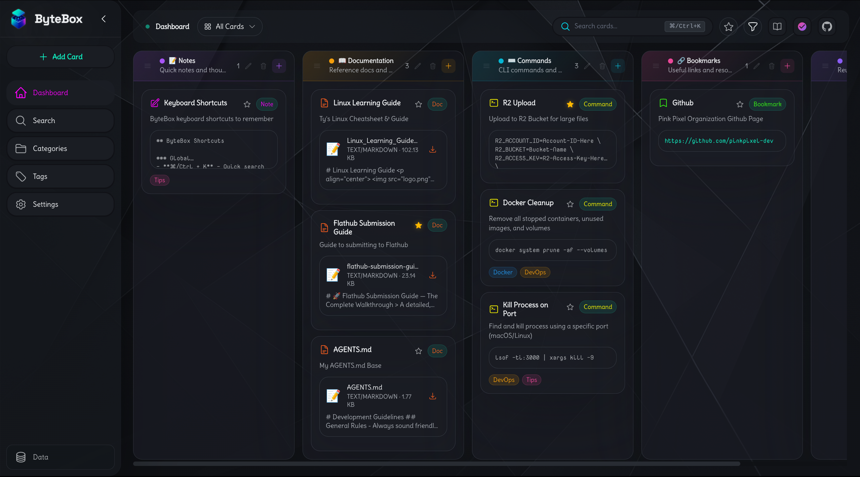Open Categories in the sidebar

click(61, 149)
